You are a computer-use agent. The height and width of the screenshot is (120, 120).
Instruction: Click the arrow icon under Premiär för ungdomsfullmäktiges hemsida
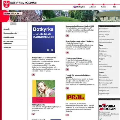(67, 88)
